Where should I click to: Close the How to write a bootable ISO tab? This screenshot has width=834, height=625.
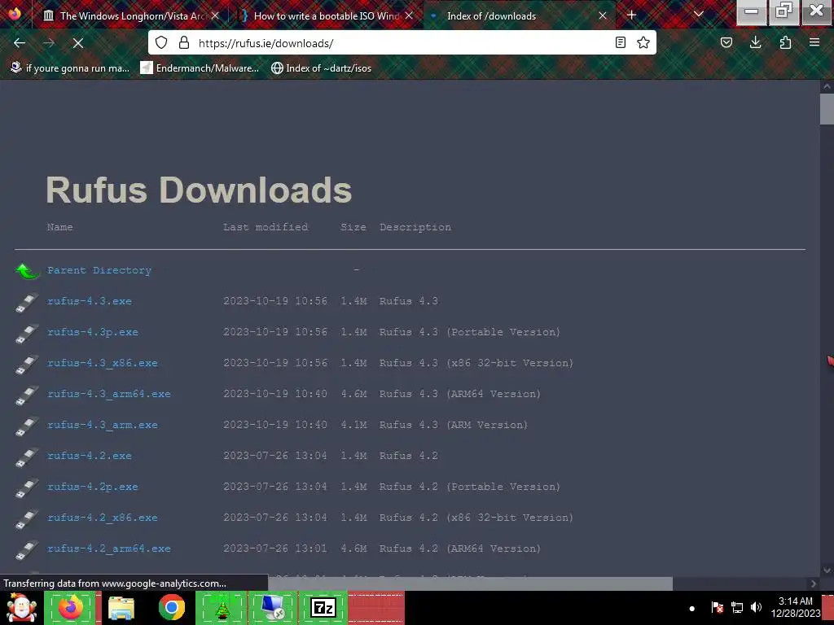pos(409,16)
